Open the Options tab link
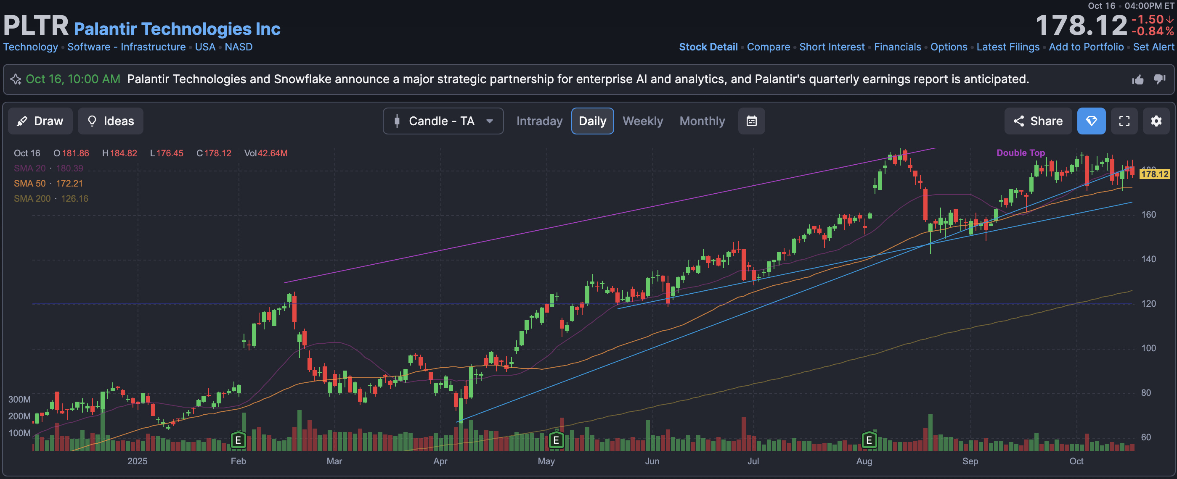The width and height of the screenshot is (1177, 479). [949, 47]
